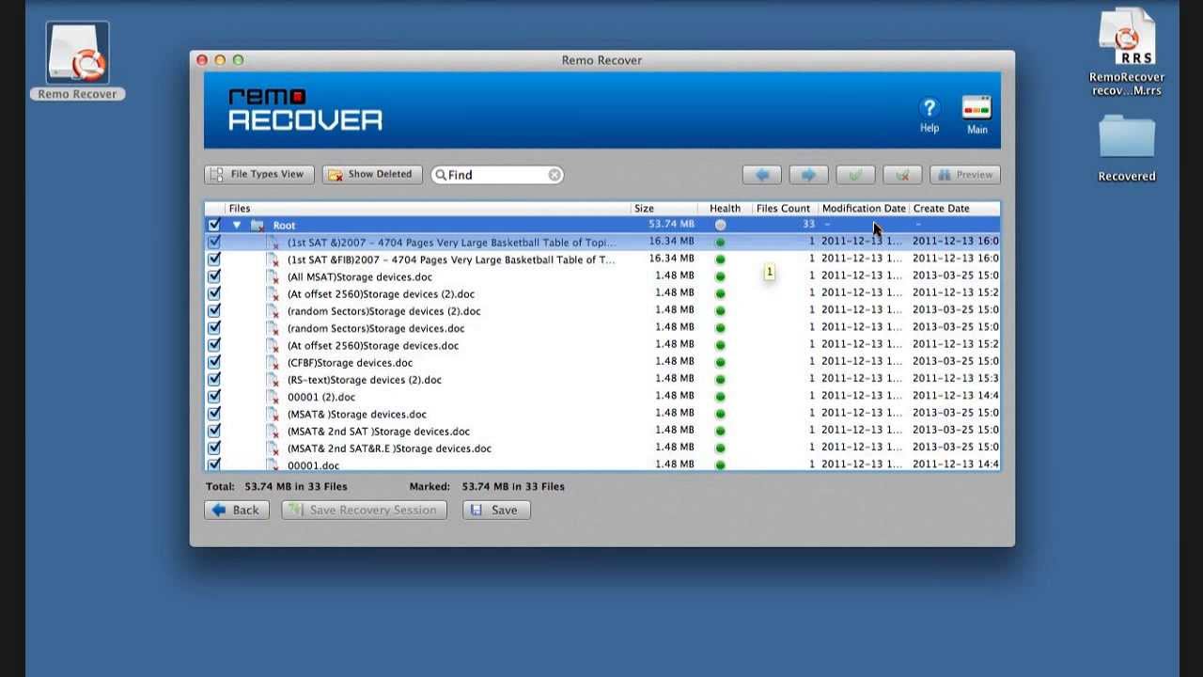Uncheck (CFBF)Storage devices.doc checkbox
Viewport: 1203px width, 677px height.
coord(214,362)
